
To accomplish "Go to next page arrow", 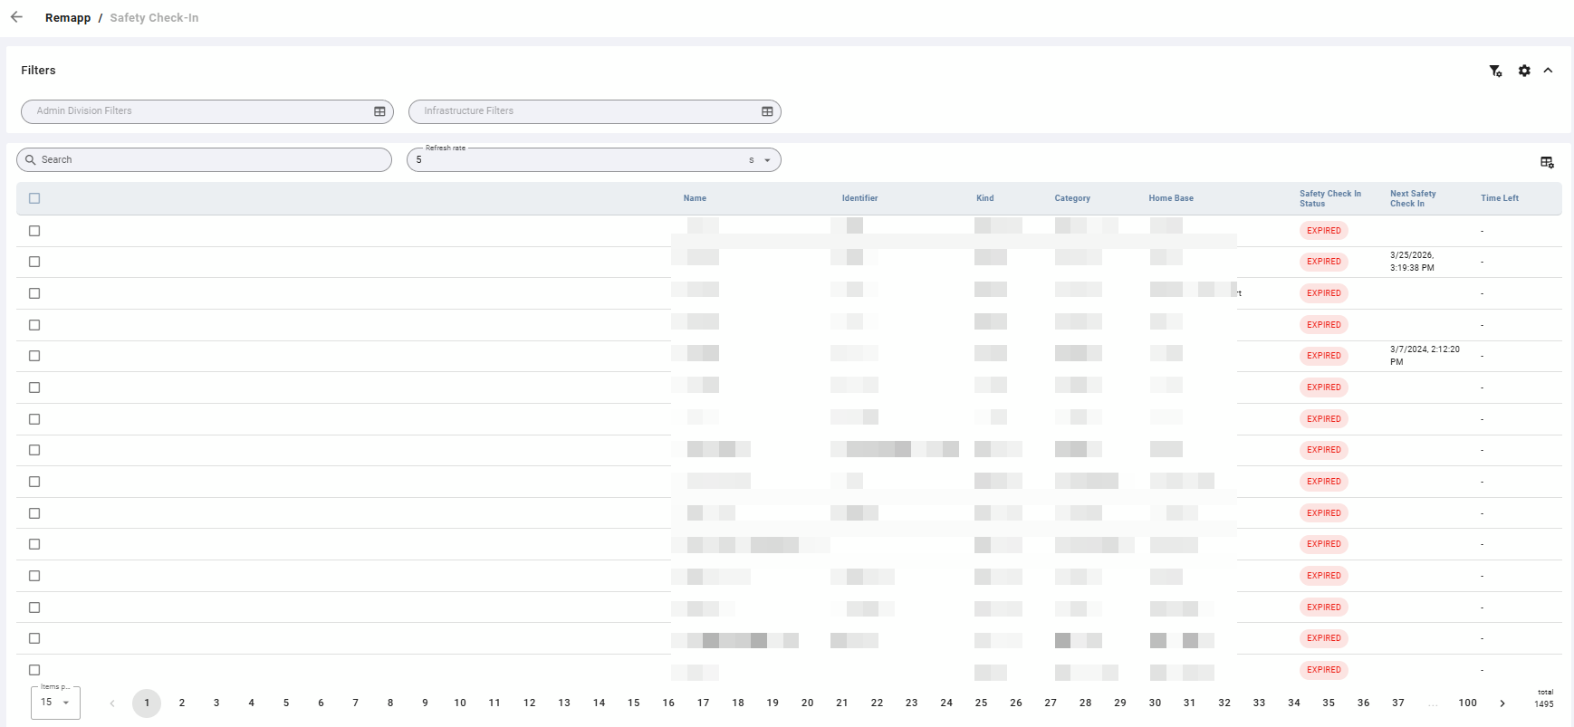I will (x=1502, y=703).
